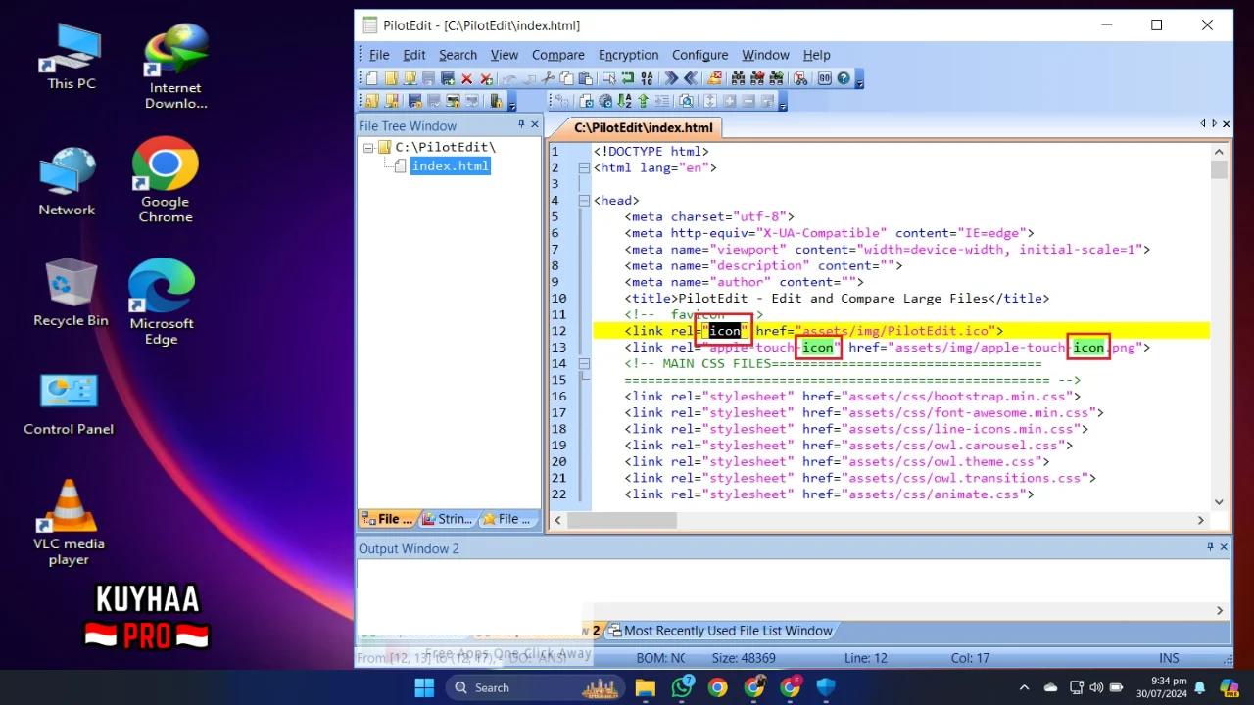Click the first FTP open folder icon in second row
The image size is (1254, 705).
371,101
